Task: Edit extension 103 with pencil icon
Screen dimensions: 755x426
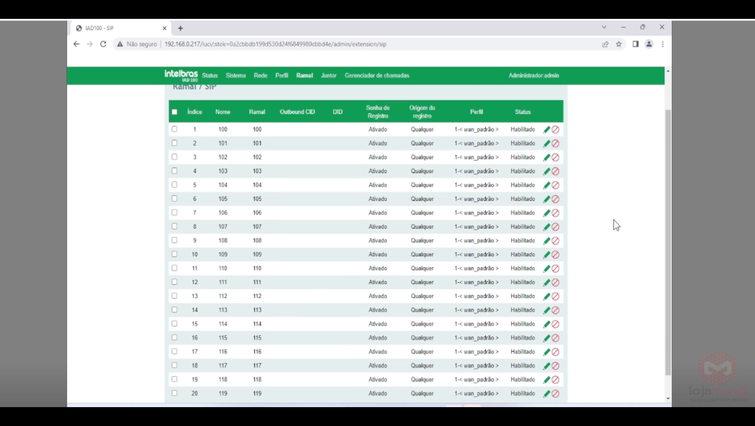Action: [x=546, y=171]
